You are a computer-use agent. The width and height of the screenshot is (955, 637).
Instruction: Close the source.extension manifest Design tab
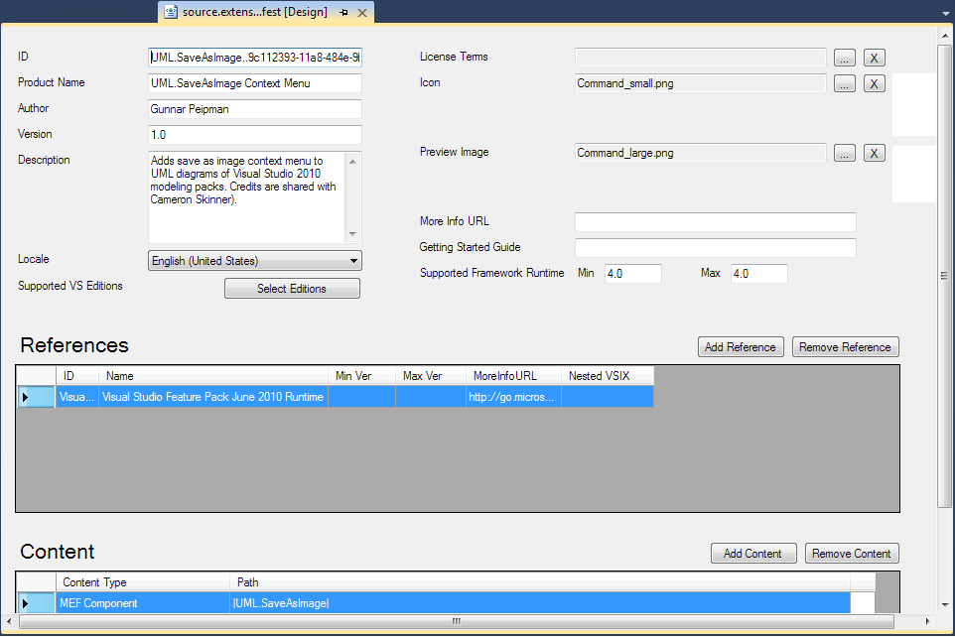click(x=362, y=12)
